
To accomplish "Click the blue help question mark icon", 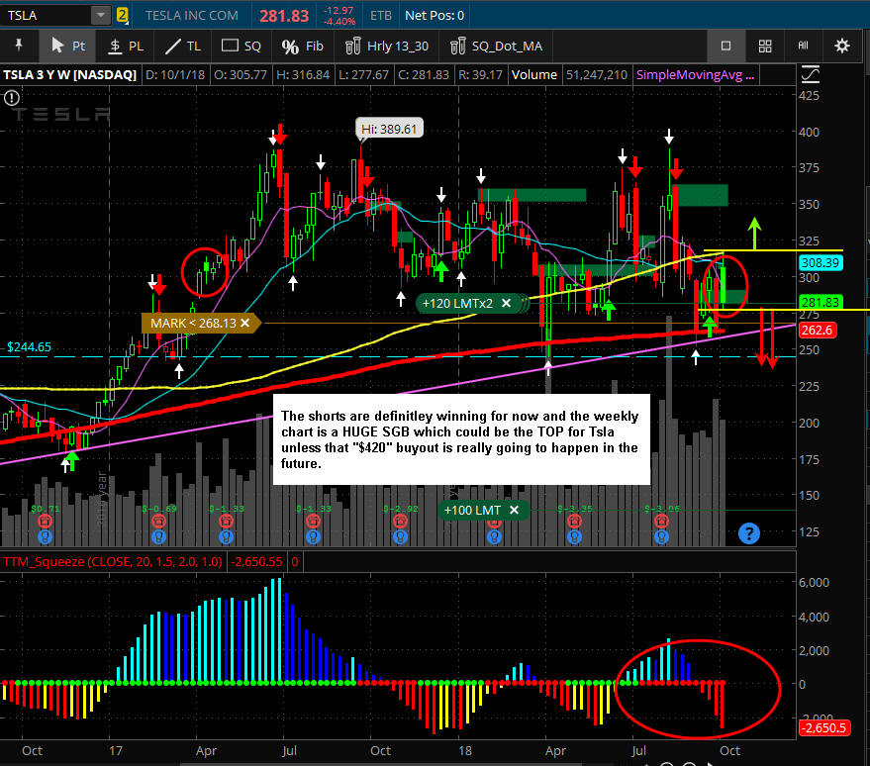I will tap(748, 534).
